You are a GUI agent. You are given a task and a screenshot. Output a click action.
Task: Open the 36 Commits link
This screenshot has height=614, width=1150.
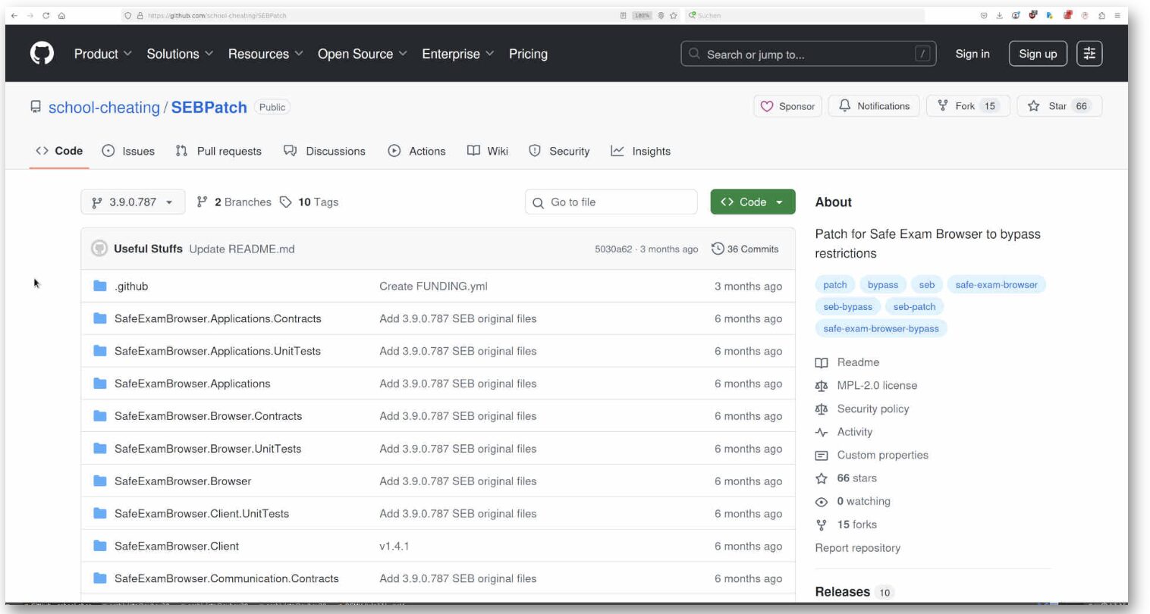tap(745, 249)
